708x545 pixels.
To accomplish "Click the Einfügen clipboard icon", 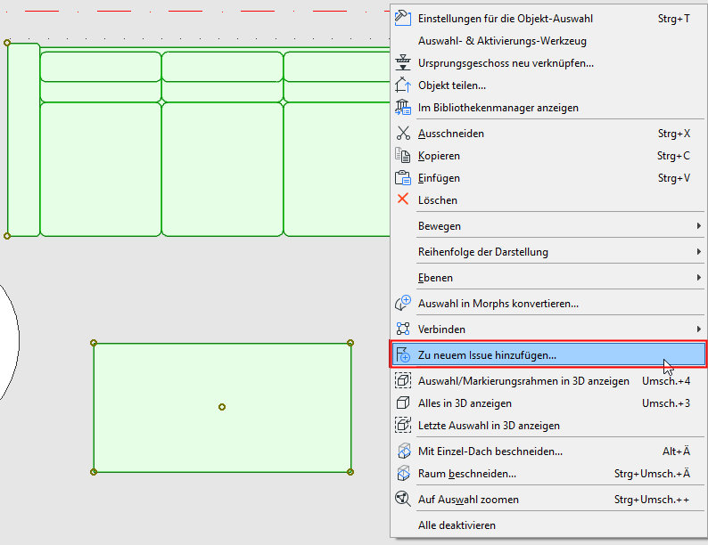I will pyautogui.click(x=403, y=178).
